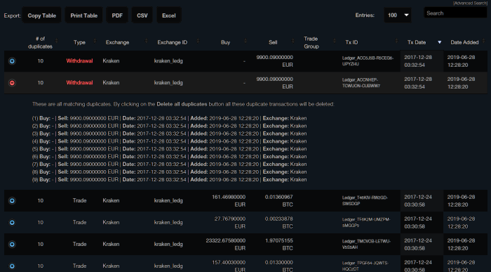This screenshot has width=491, height=272.
Task: Sort by Date Added column header
Action: tap(464, 42)
